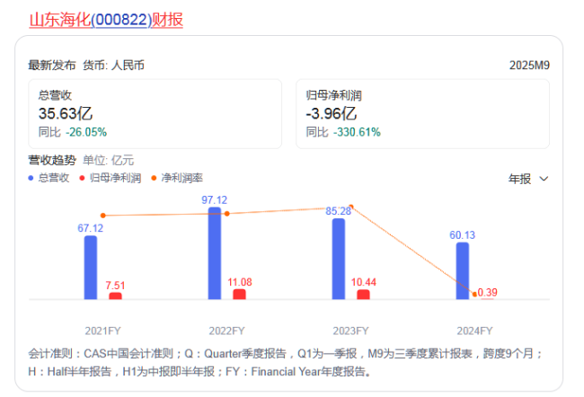Click the 同比 -330.61% profit change
Viewport: 584px width, 397px height.
[x=343, y=132]
